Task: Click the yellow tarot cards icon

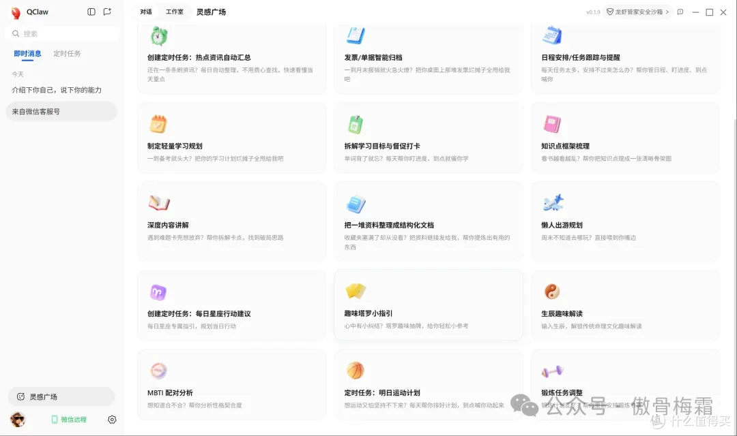Action: [356, 291]
